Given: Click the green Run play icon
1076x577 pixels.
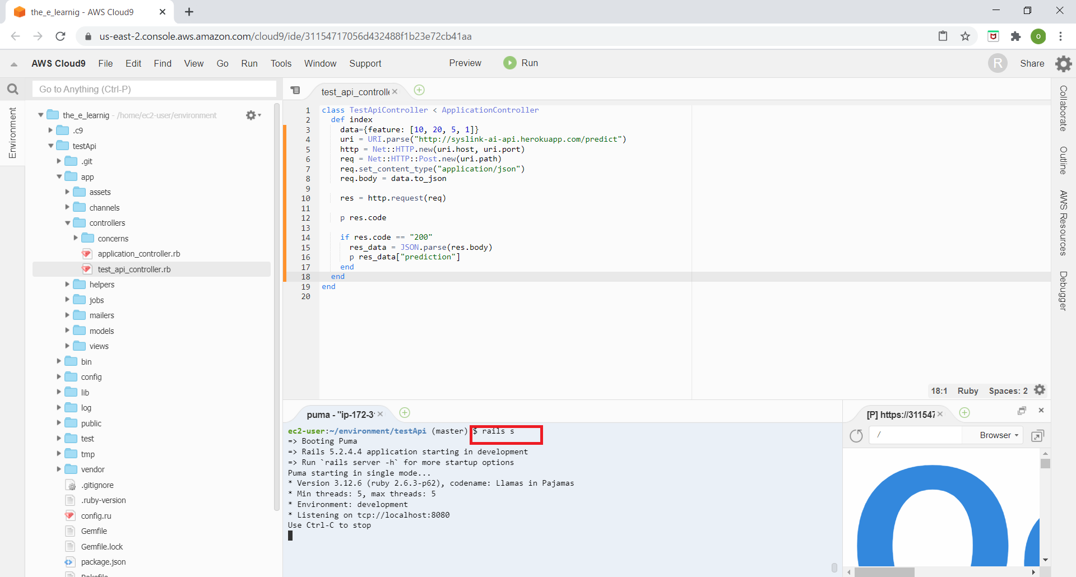Looking at the screenshot, I should pos(509,63).
